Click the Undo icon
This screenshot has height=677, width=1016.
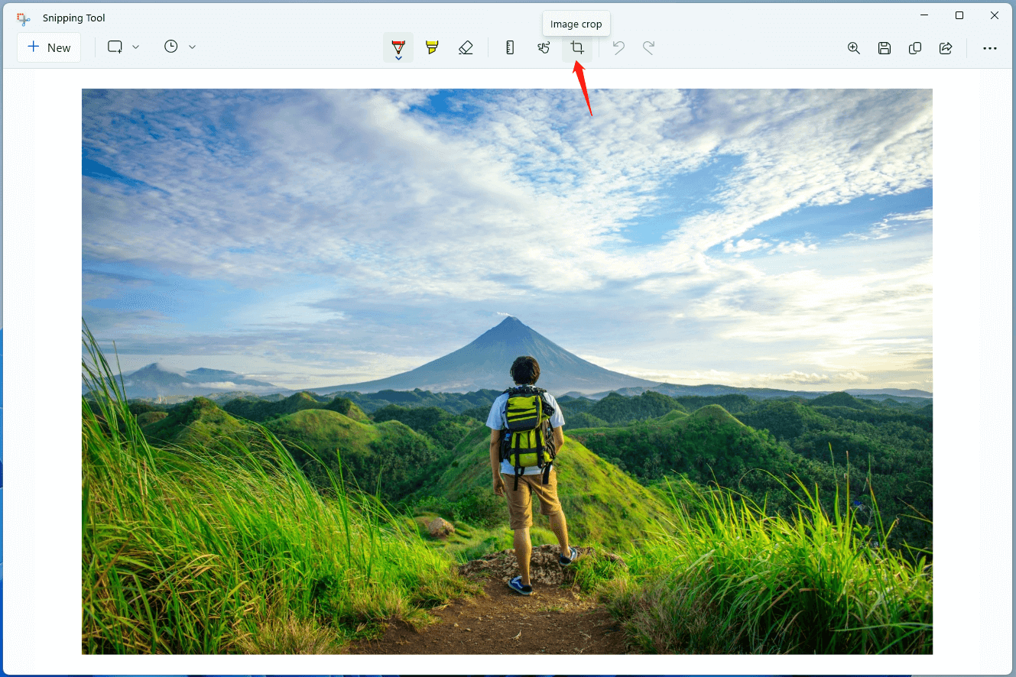coord(618,47)
